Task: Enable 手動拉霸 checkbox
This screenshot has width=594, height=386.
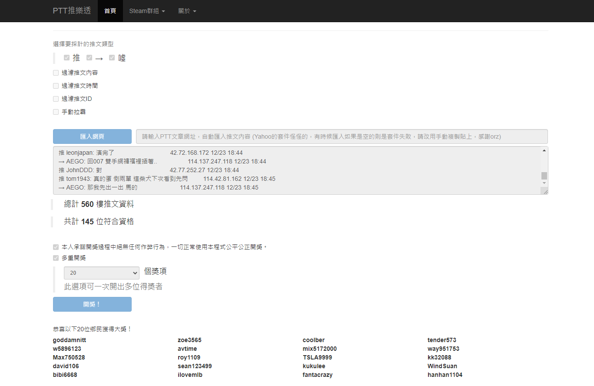Action: pos(56,112)
